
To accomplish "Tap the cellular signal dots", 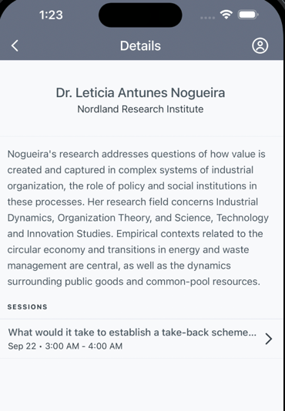I will pyautogui.click(x=207, y=18).
